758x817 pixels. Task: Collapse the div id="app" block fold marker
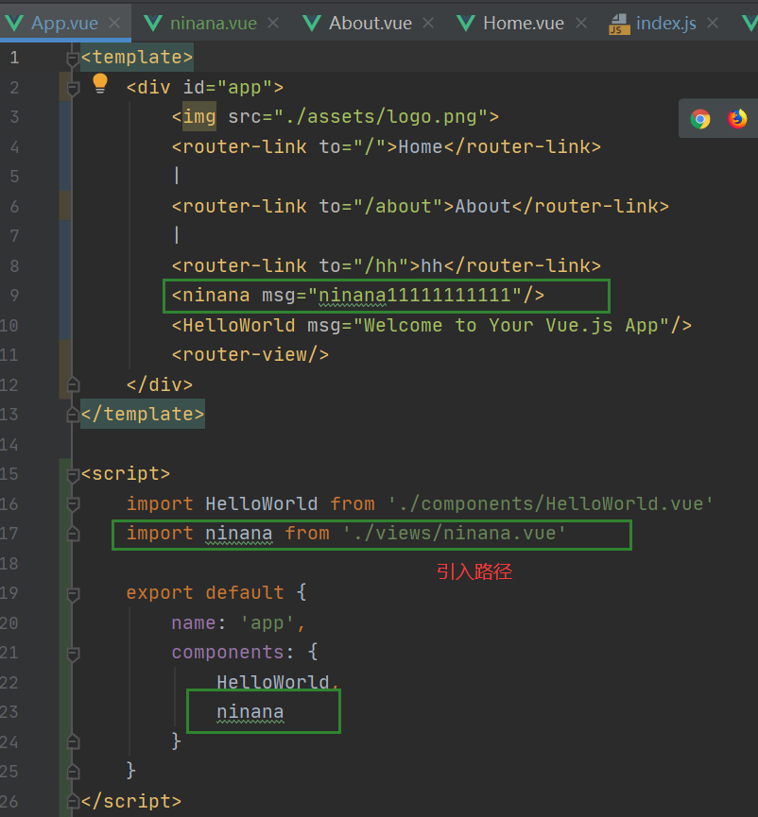click(x=73, y=89)
